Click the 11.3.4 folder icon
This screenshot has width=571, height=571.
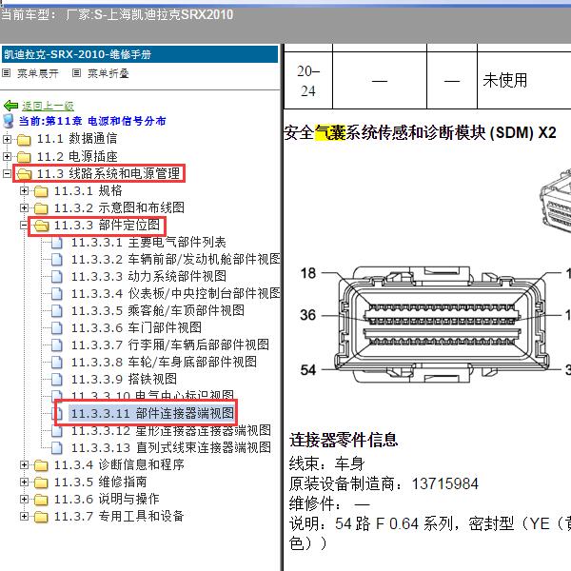41,465
